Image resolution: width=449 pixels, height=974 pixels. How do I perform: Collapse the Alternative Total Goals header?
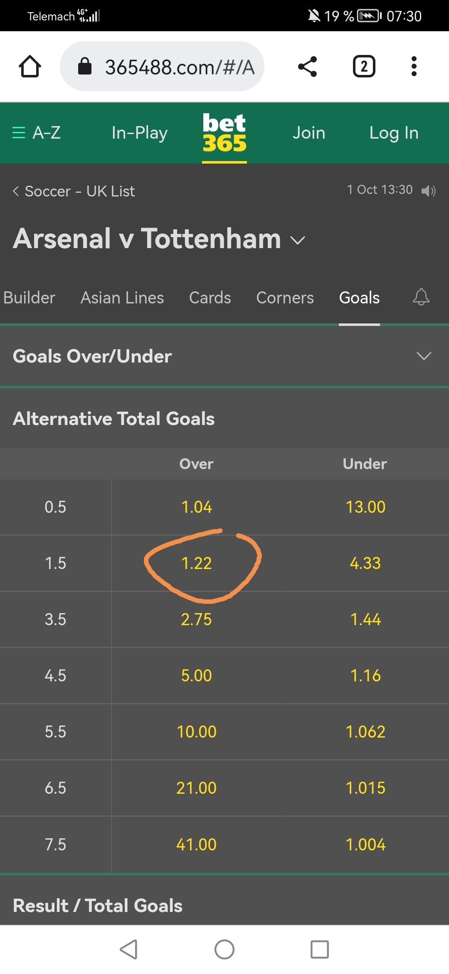pos(113,419)
